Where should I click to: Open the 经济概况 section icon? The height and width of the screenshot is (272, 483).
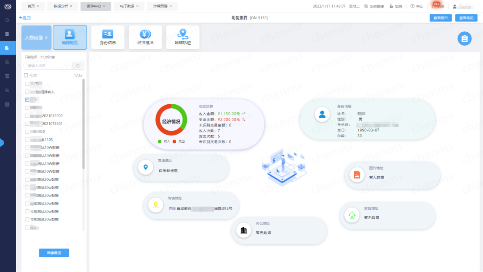click(x=145, y=34)
